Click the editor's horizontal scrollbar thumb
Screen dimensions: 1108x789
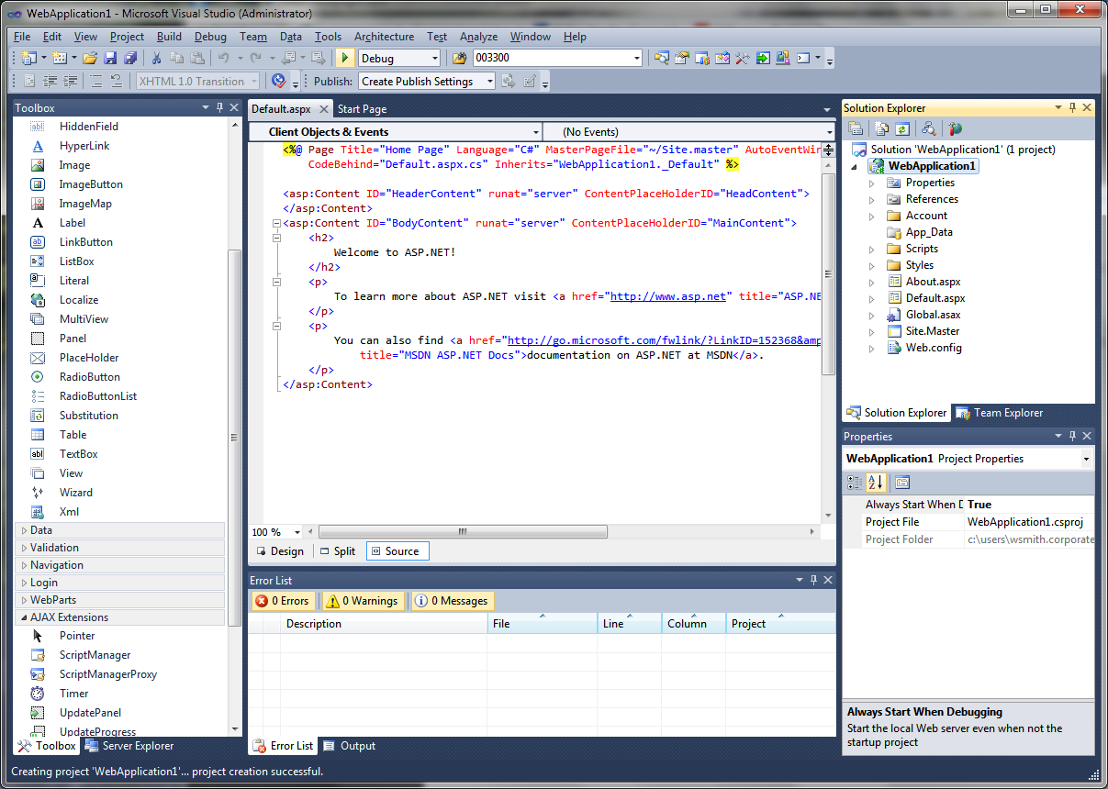pos(463,532)
